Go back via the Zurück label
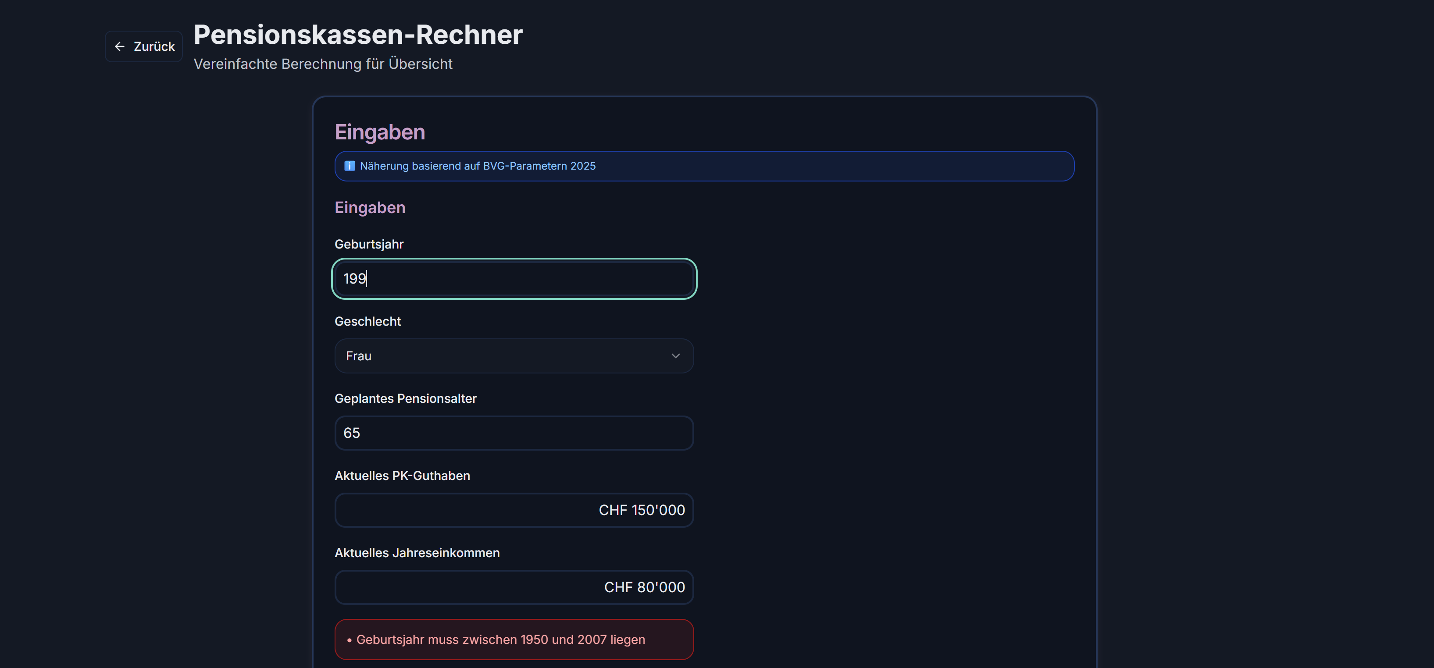This screenshot has width=1434, height=668. tap(153, 47)
